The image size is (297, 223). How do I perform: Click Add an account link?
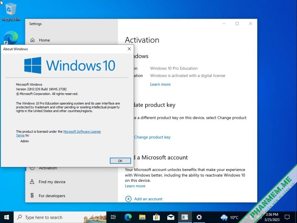[148, 199]
